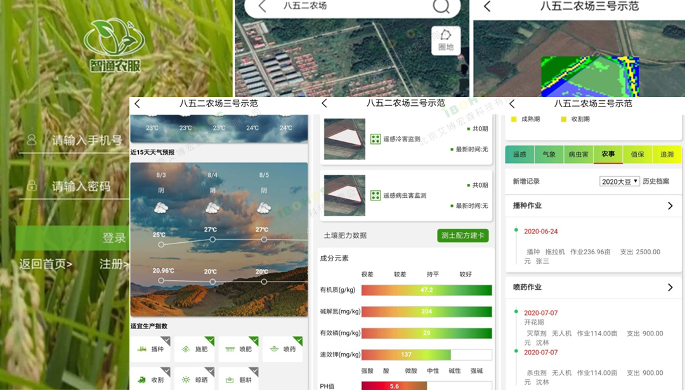Switch to the 病虫害 tab
This screenshot has height=390, width=685.
pos(578,154)
